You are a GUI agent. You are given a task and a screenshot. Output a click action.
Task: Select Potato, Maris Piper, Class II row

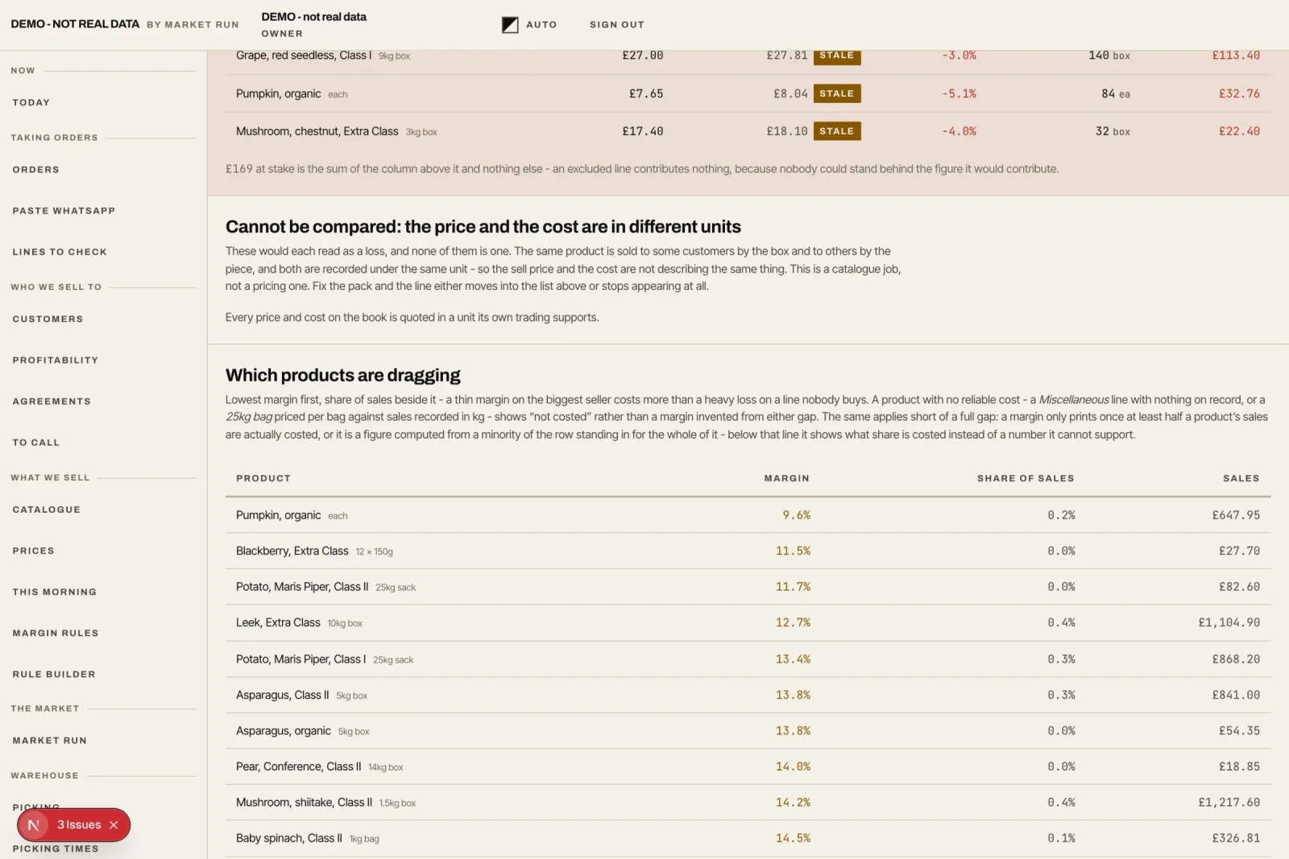[748, 587]
